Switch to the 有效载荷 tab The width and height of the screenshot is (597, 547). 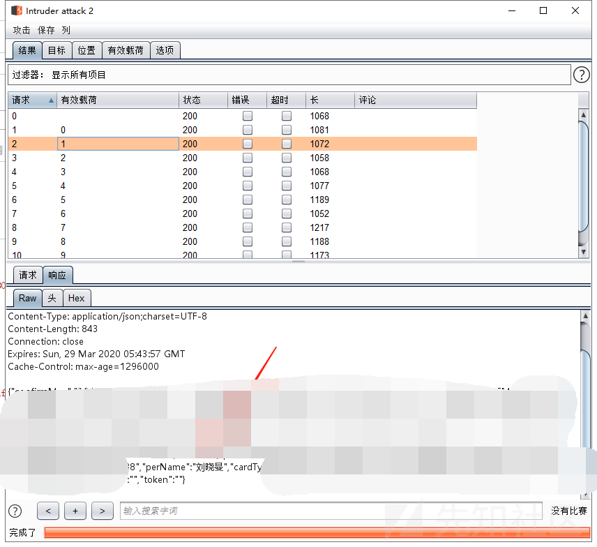(x=126, y=50)
